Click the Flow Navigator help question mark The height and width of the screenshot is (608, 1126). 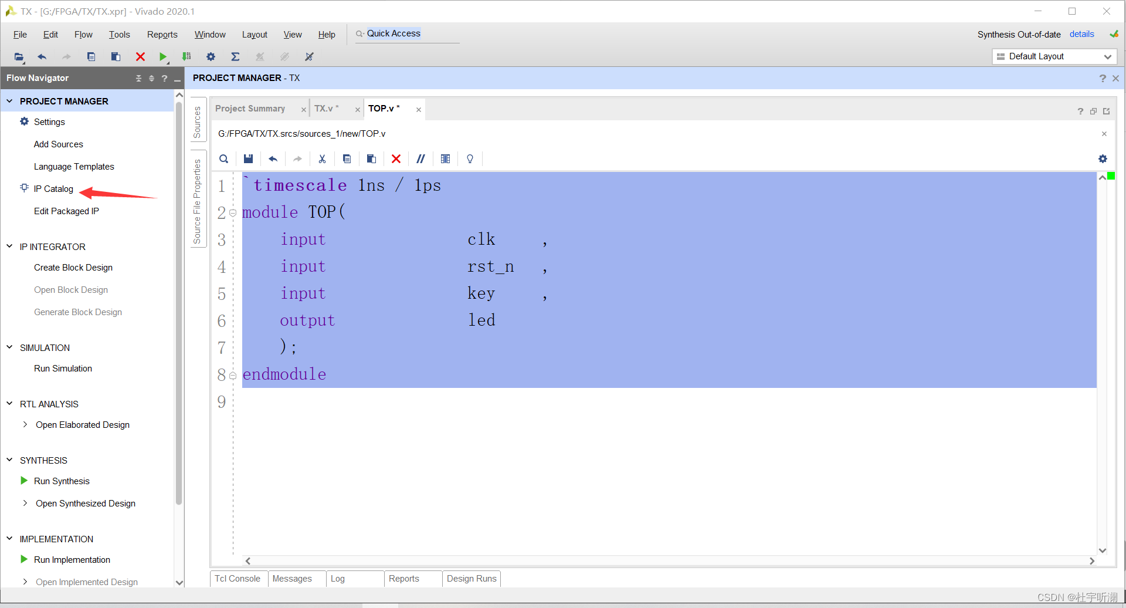pos(164,78)
